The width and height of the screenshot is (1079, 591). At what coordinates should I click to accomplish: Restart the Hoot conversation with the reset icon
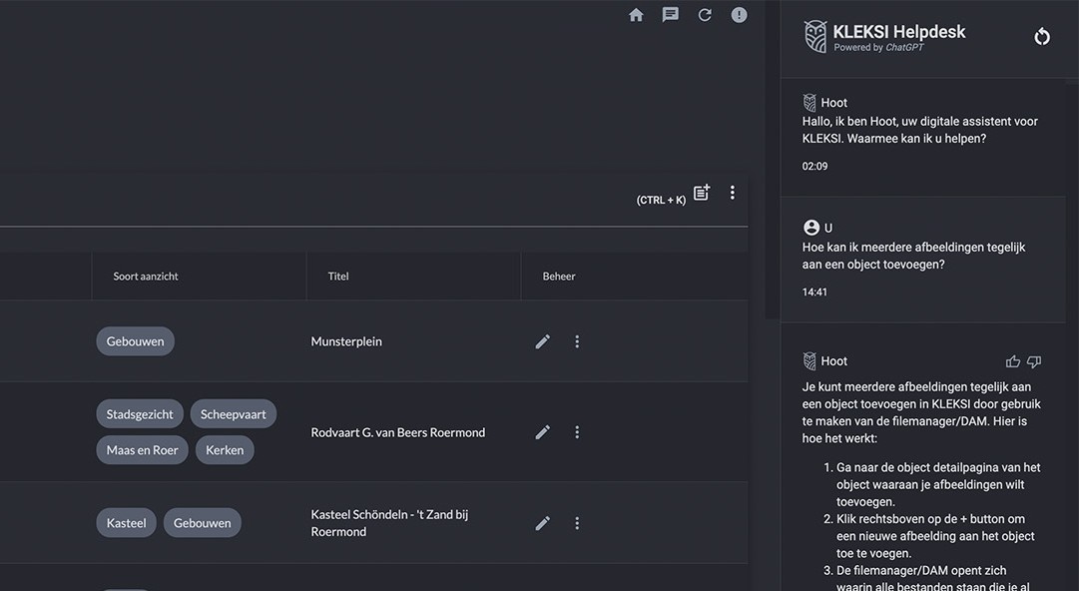coord(1042,35)
